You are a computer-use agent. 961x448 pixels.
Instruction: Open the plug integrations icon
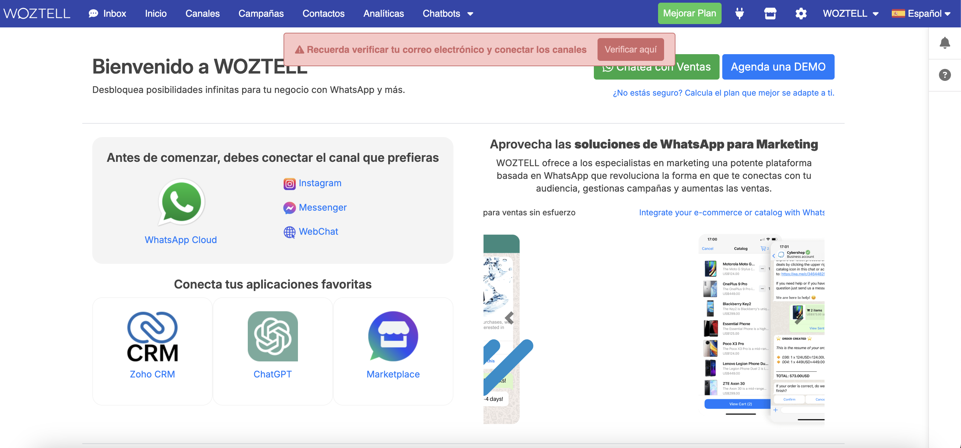[739, 13]
